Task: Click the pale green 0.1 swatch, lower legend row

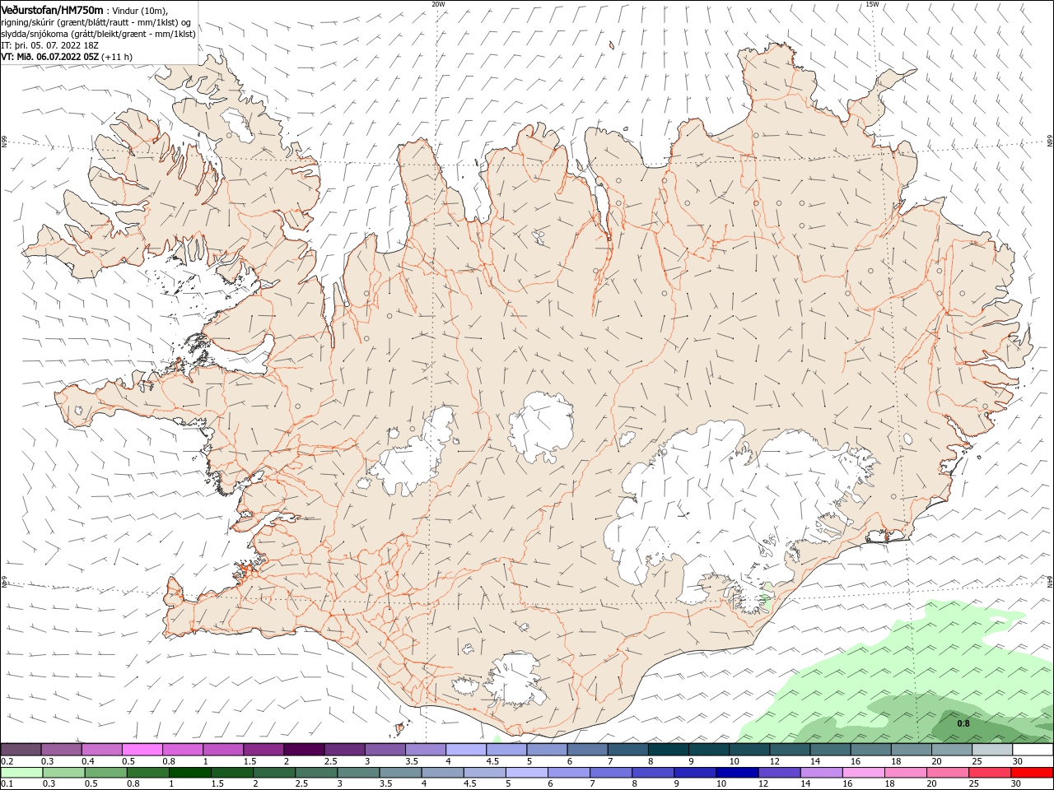Action: (x=21, y=774)
